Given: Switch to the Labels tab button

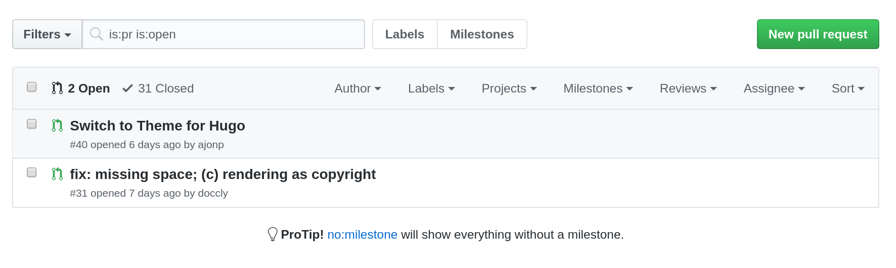Looking at the screenshot, I should (405, 34).
